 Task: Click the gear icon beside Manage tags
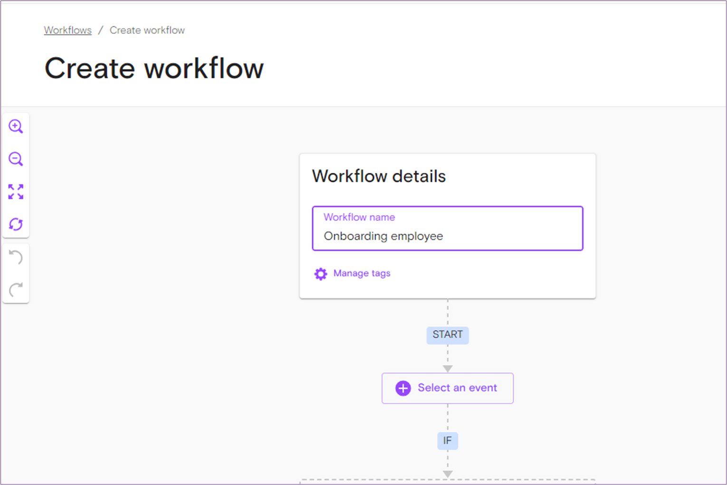(x=321, y=274)
